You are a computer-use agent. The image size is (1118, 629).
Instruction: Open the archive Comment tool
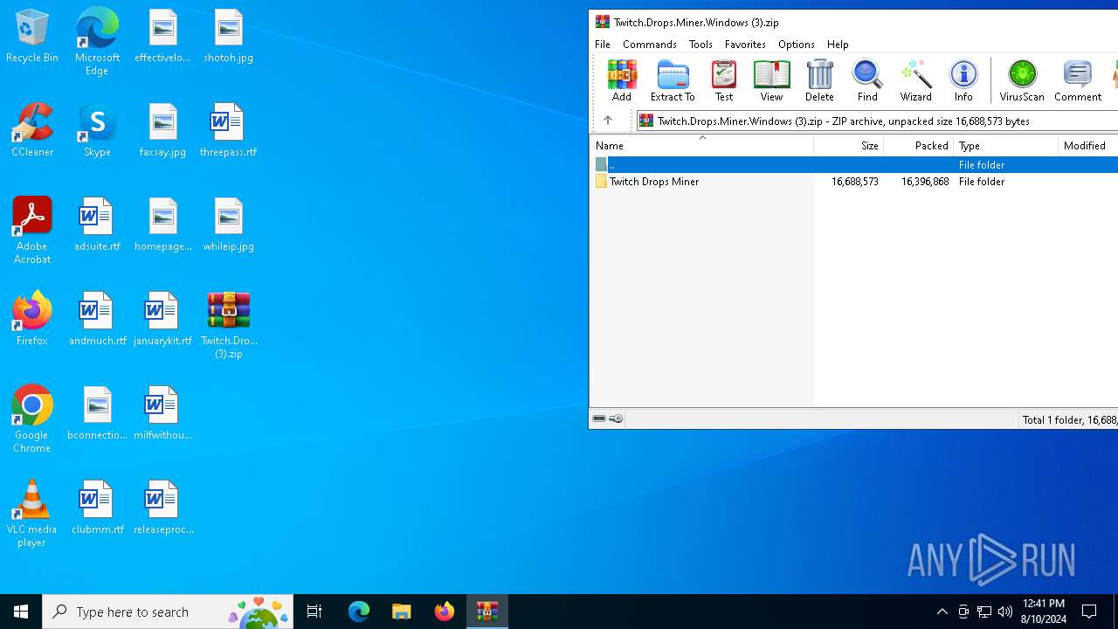tap(1078, 80)
